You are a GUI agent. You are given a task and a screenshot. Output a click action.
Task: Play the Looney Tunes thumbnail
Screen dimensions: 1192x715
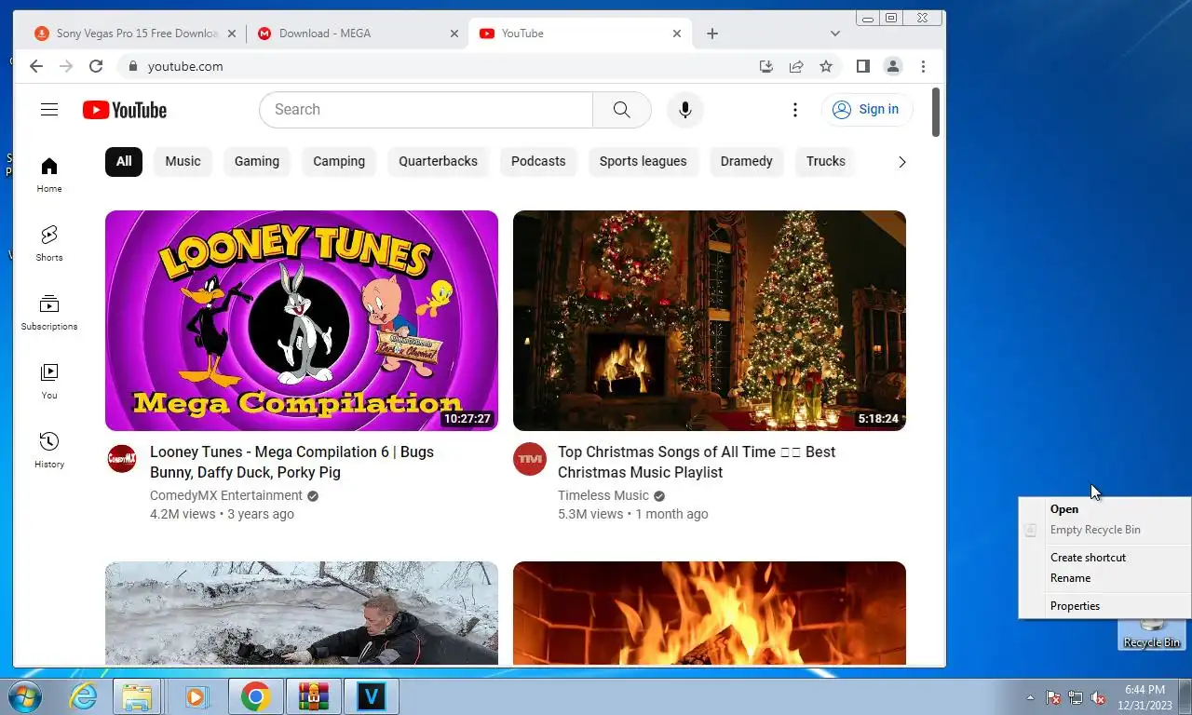click(x=302, y=320)
